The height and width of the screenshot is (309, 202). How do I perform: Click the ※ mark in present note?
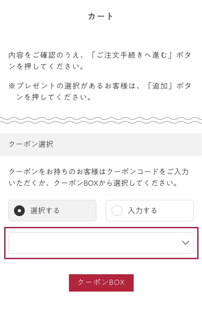click(x=12, y=86)
